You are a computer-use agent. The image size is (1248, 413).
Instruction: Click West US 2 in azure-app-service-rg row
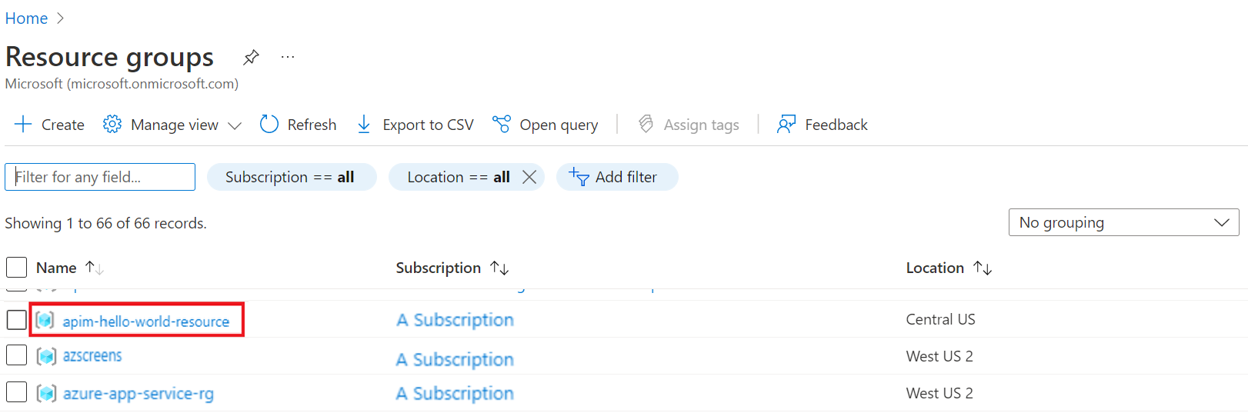[939, 393]
